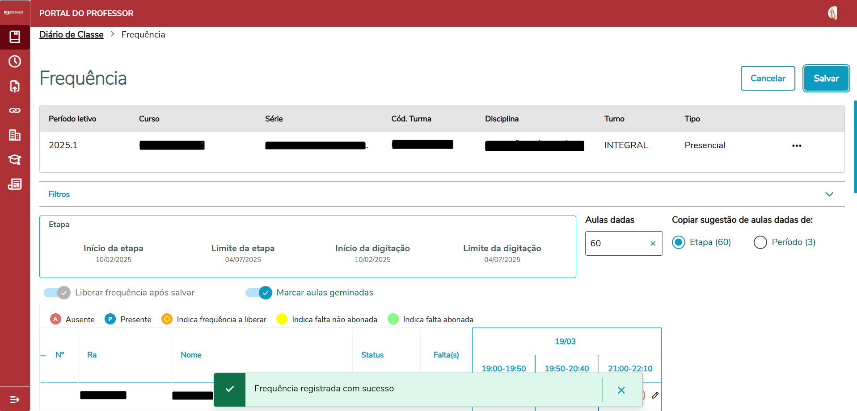The height and width of the screenshot is (411, 857).
Task: Toggle Liberar frequência após salvar switch
Action: (57, 293)
